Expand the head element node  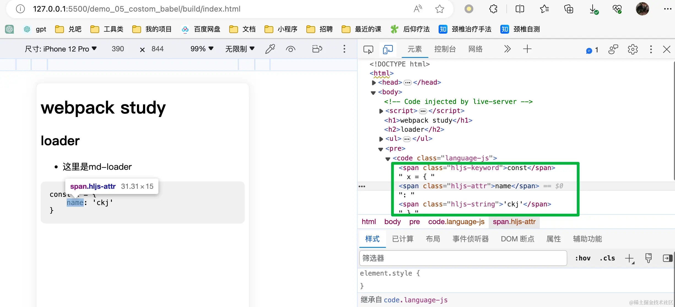pos(374,83)
